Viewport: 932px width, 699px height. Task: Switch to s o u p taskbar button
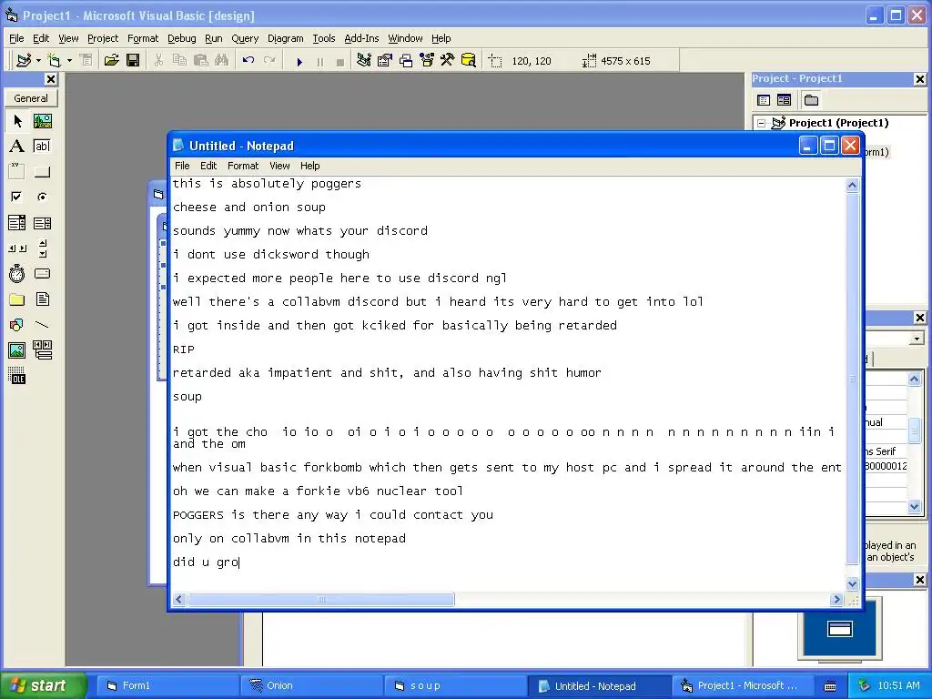pos(455,686)
